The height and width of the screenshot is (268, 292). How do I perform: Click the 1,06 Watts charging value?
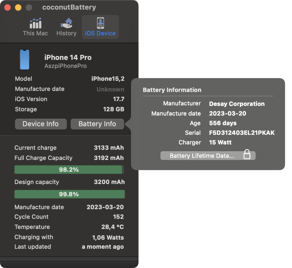pos(108,237)
